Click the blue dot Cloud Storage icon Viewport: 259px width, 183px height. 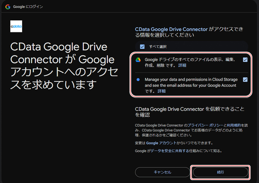pyautogui.click(x=138, y=80)
